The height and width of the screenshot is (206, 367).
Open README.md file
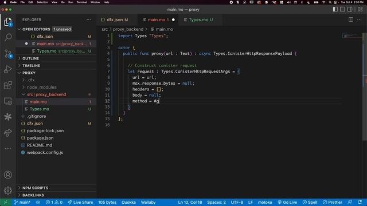click(x=56, y=145)
